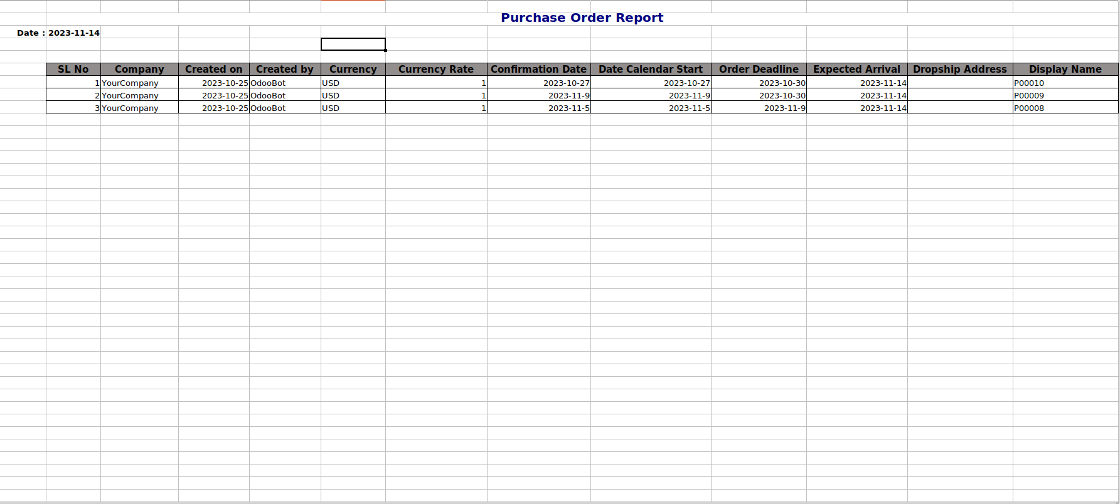This screenshot has width=1120, height=504.
Task: Select the Display Name column header
Action: pos(1065,70)
